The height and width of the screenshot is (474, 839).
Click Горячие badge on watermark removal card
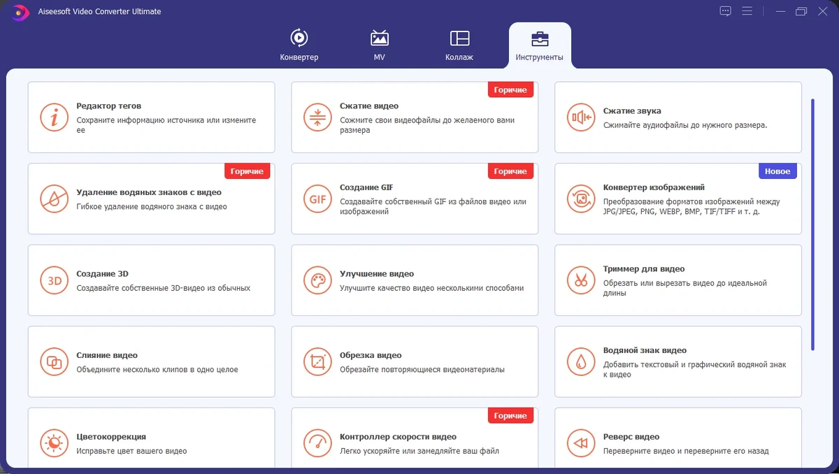click(247, 171)
